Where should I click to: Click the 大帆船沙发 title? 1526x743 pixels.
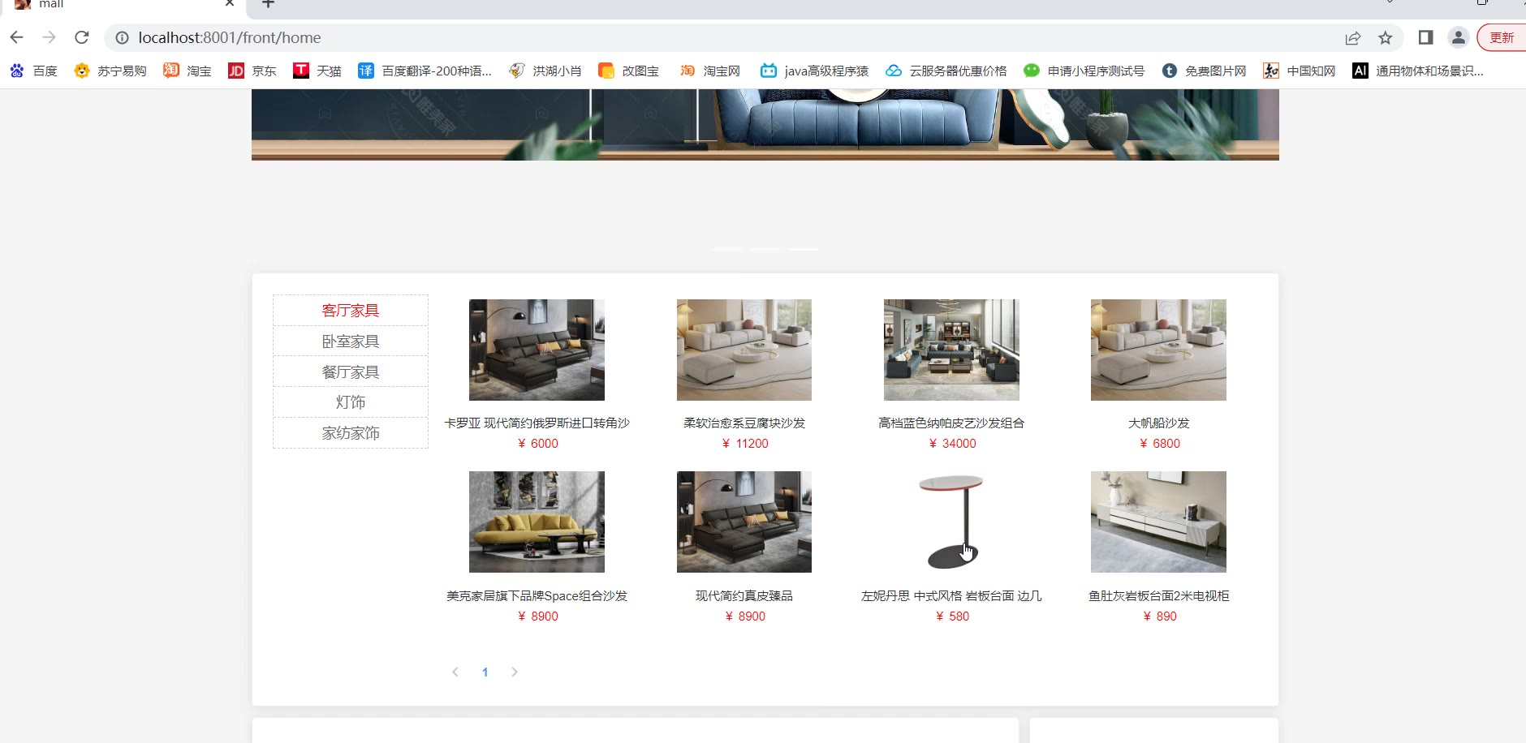point(1158,423)
